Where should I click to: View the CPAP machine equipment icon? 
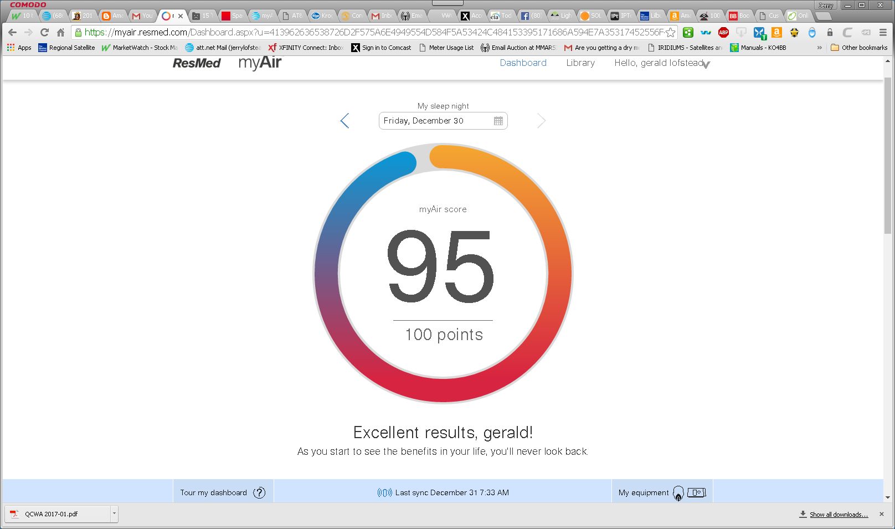tap(697, 492)
